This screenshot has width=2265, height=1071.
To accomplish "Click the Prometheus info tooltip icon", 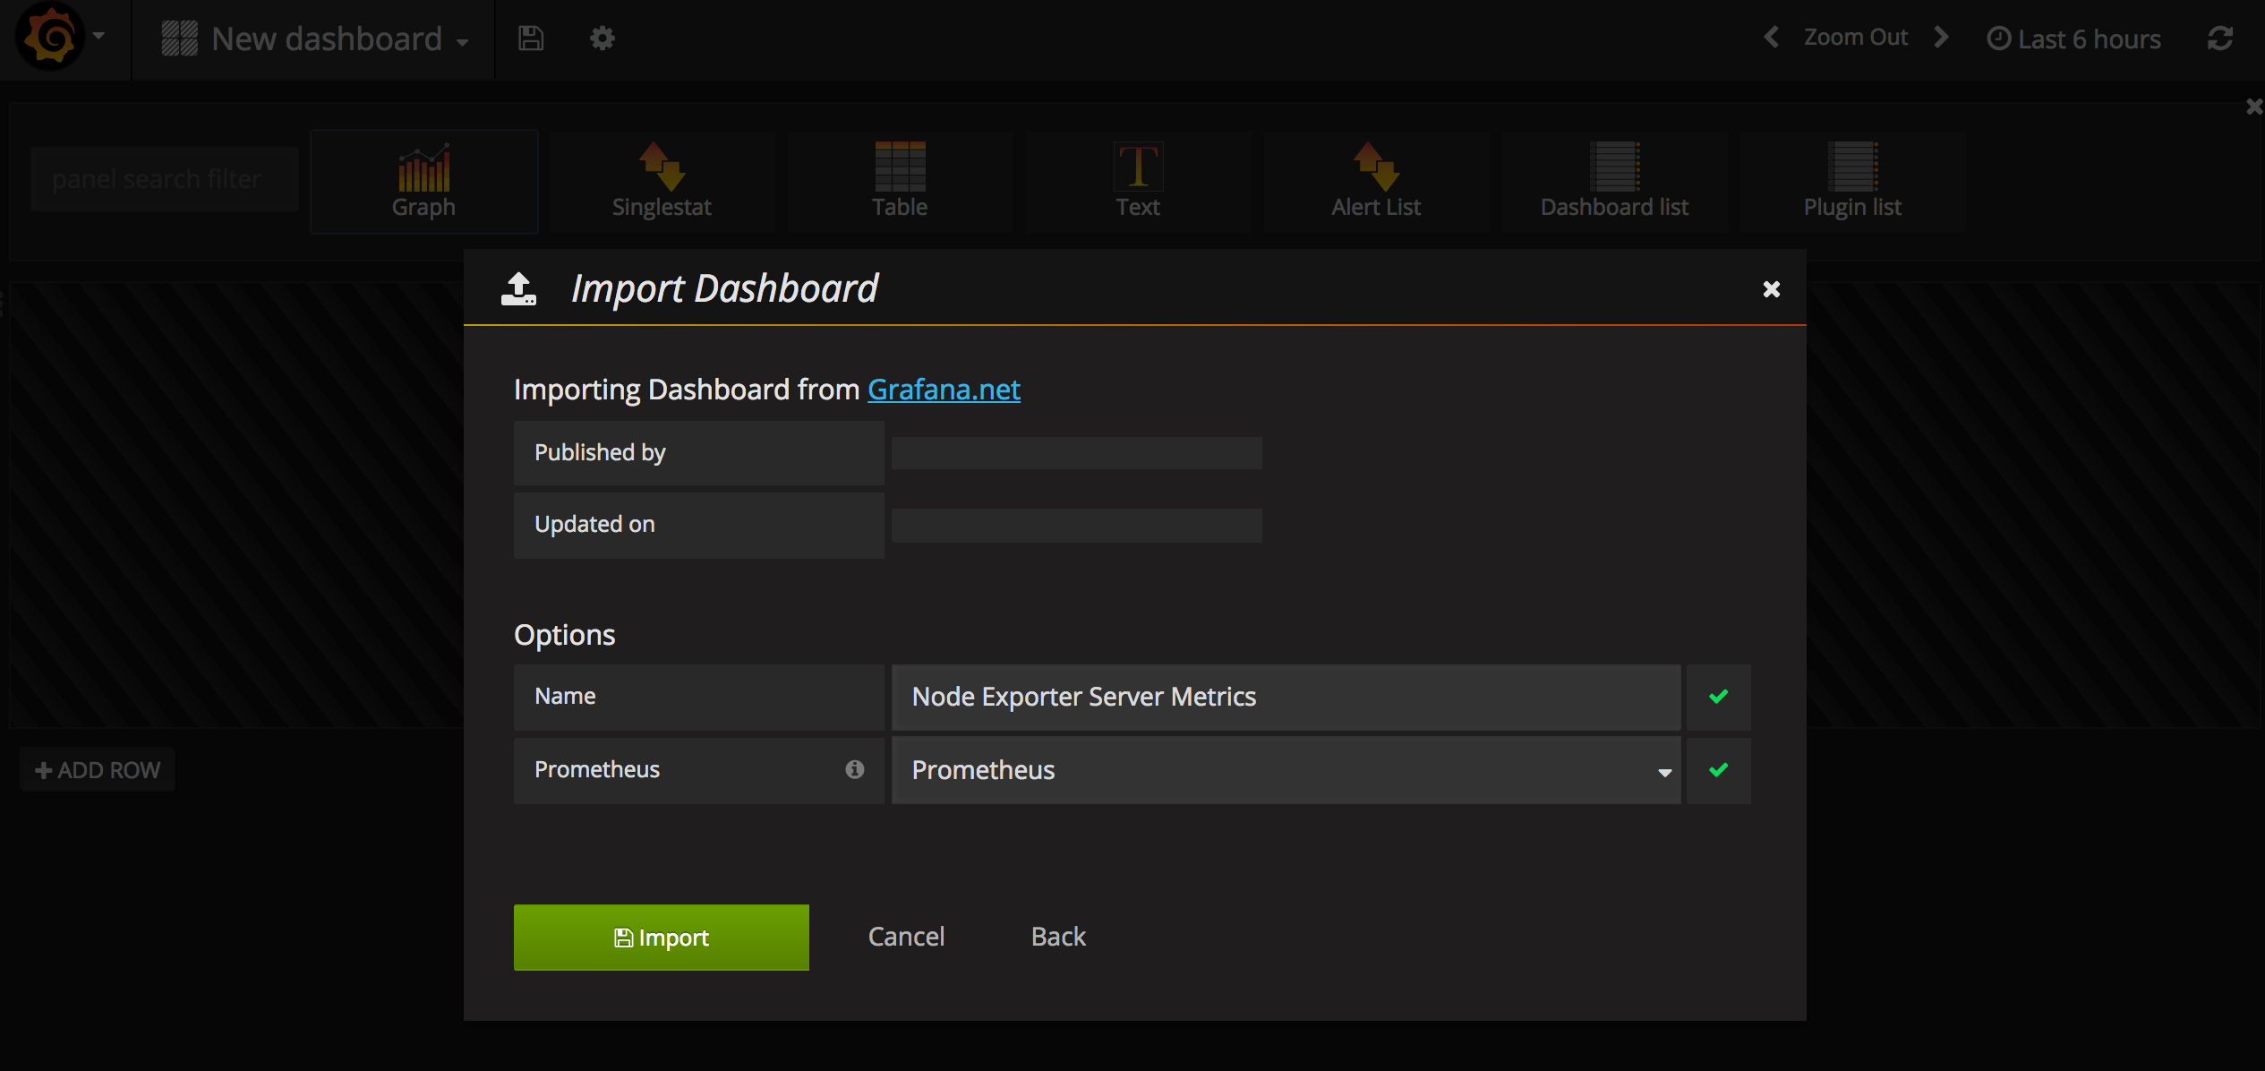I will 854,769.
